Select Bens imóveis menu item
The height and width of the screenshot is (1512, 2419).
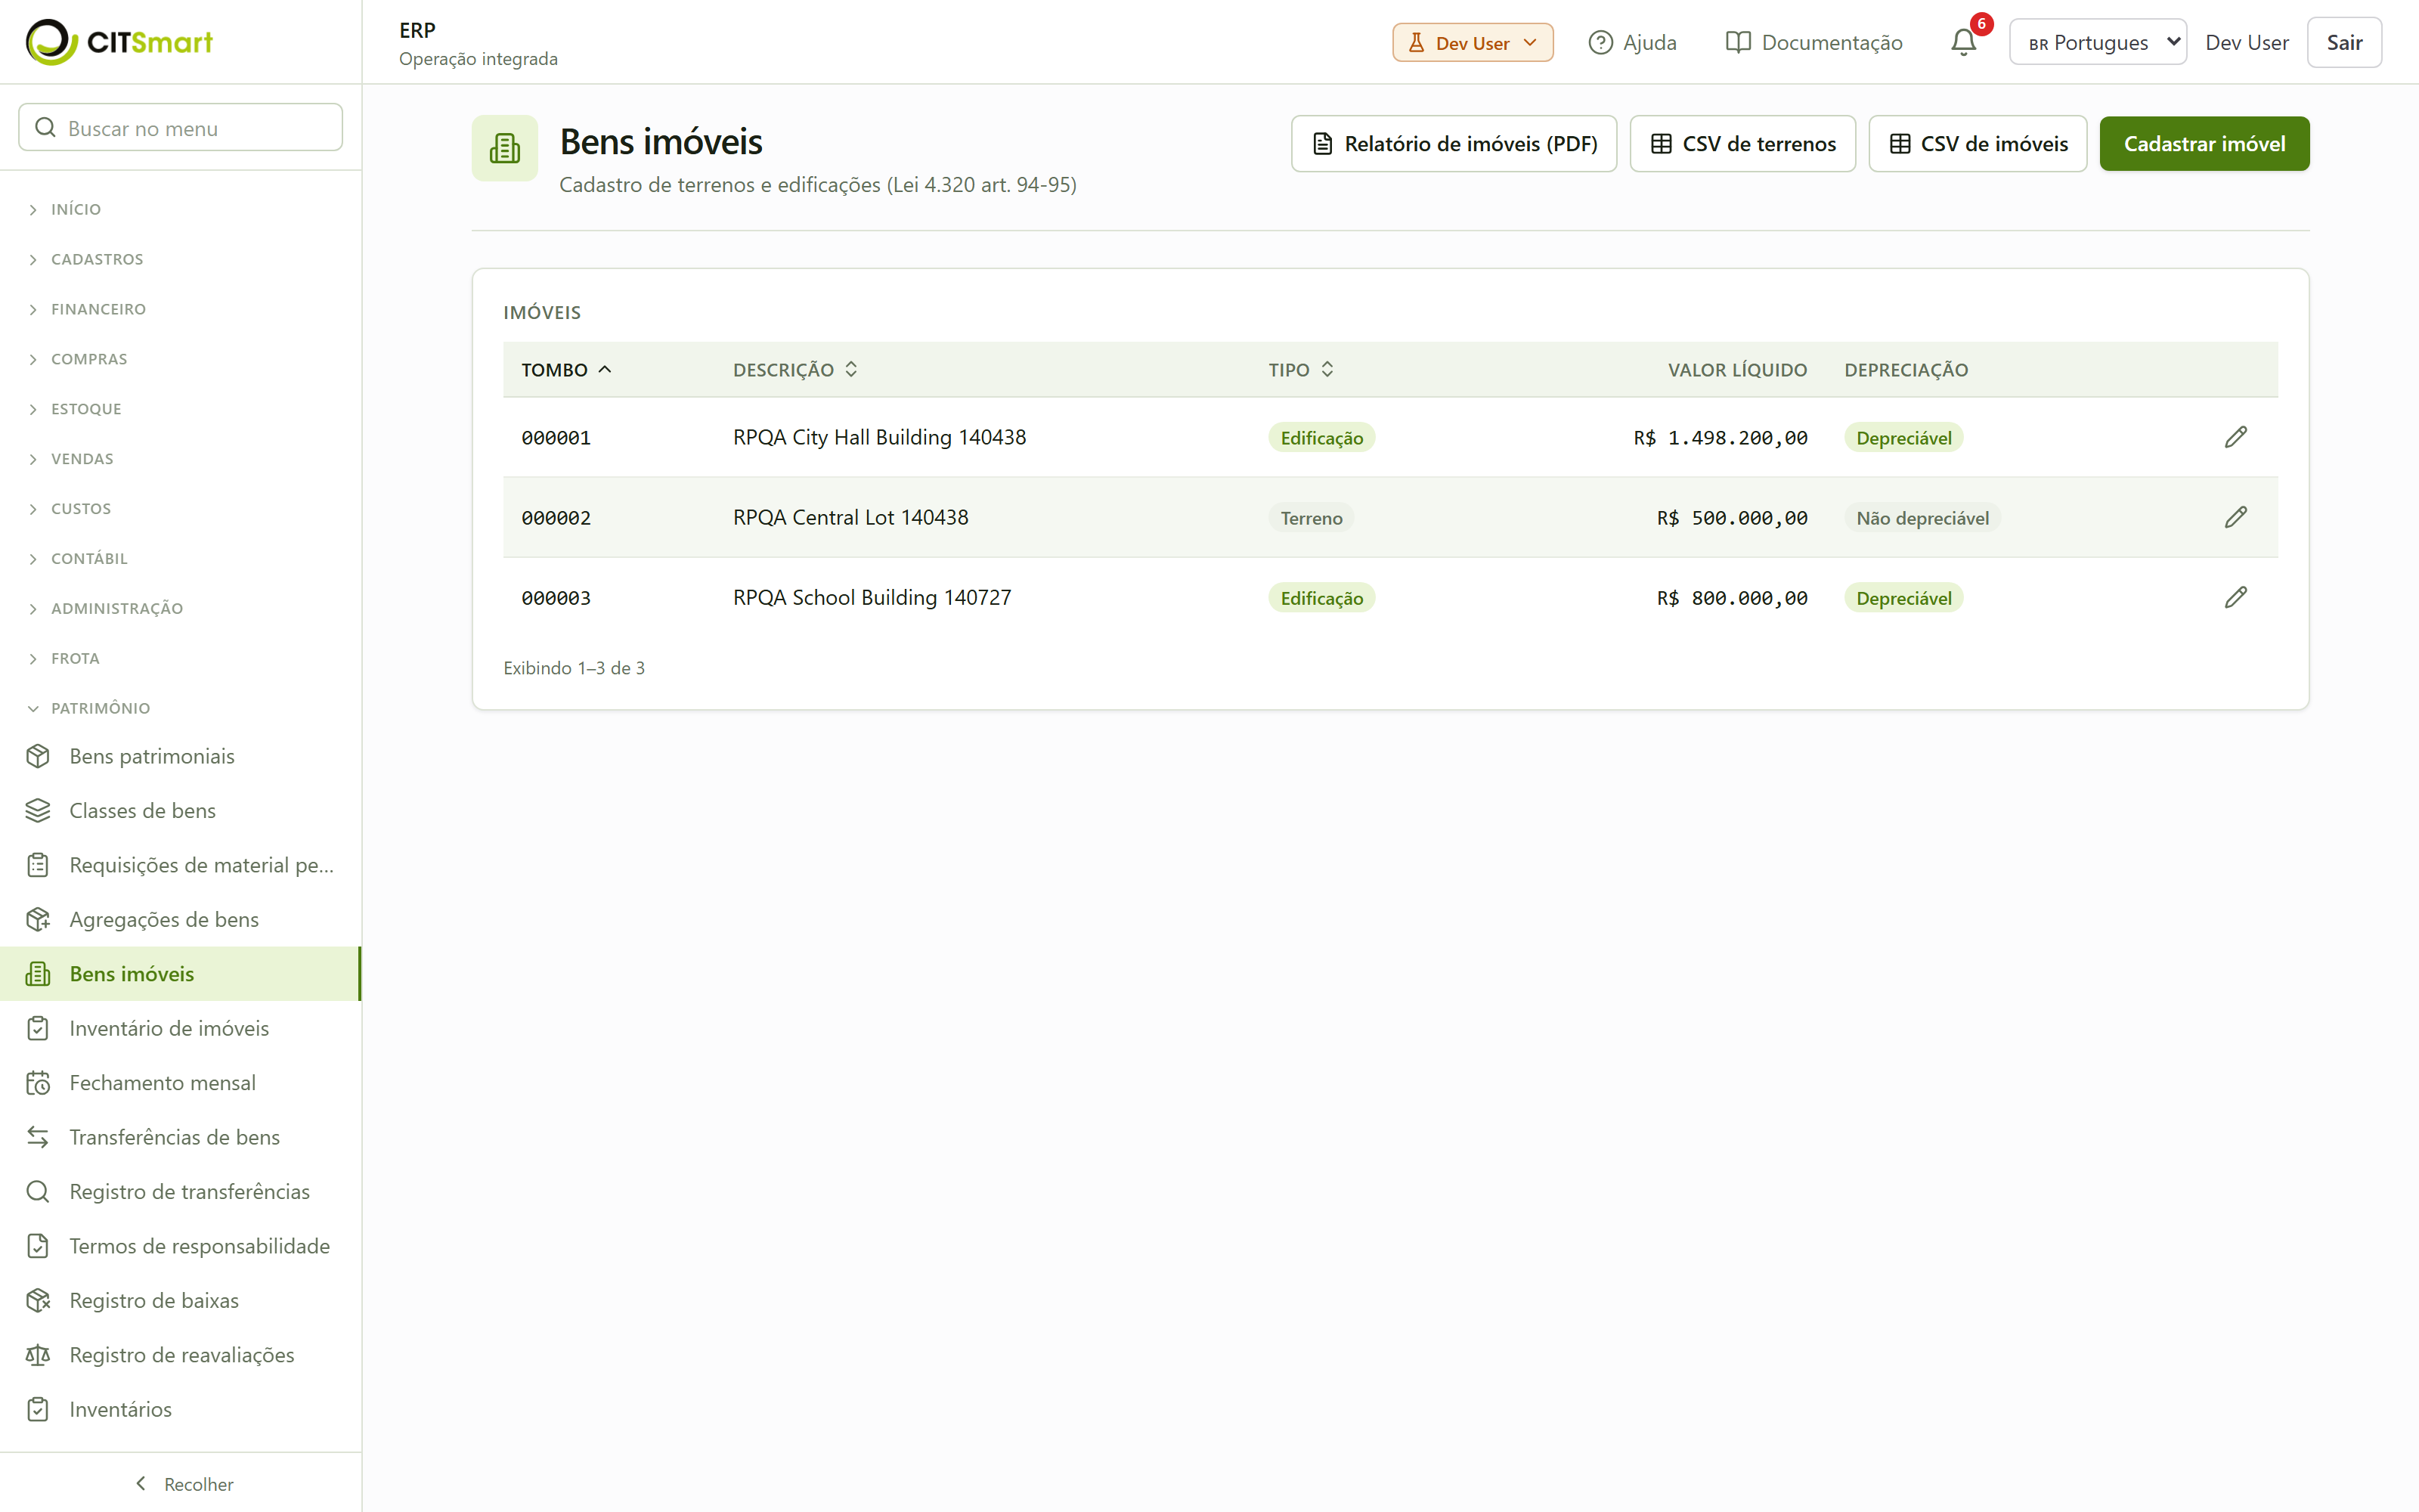(x=181, y=974)
